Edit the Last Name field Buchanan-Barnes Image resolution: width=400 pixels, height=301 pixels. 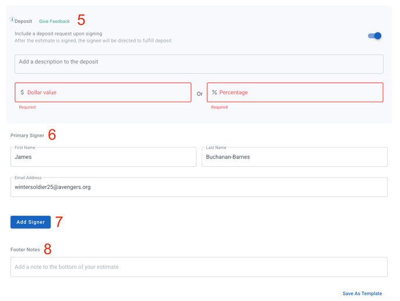point(295,157)
